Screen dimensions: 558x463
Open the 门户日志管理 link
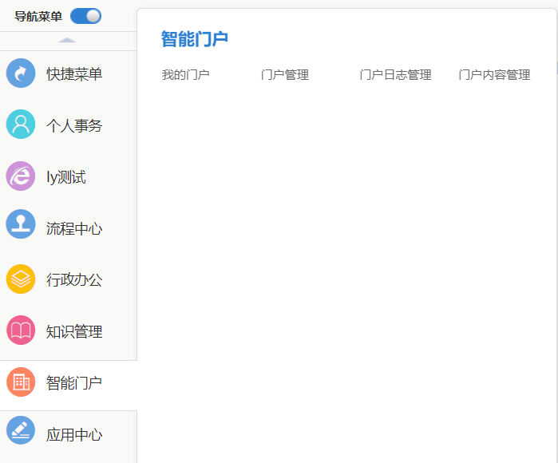(x=395, y=75)
